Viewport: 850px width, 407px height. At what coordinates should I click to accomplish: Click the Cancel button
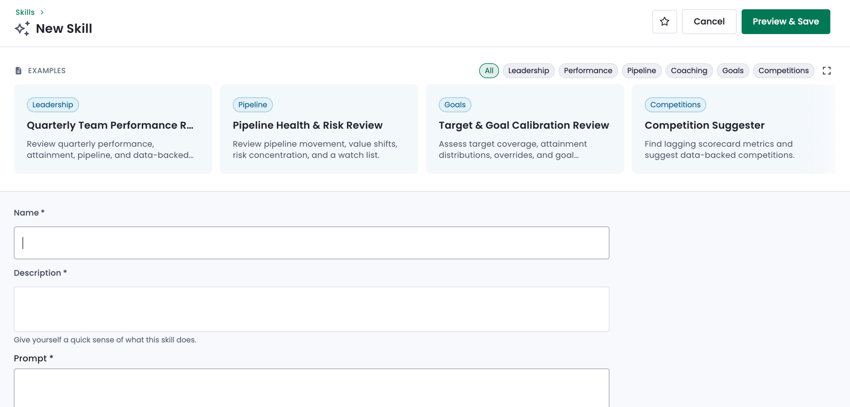point(709,21)
